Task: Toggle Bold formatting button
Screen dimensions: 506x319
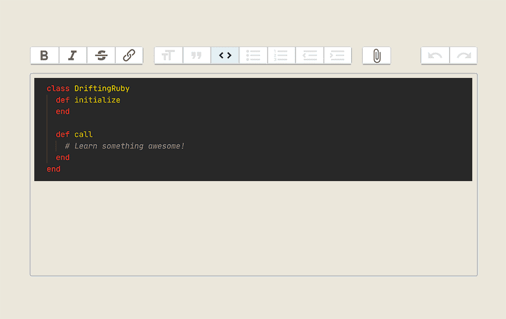Action: point(45,56)
